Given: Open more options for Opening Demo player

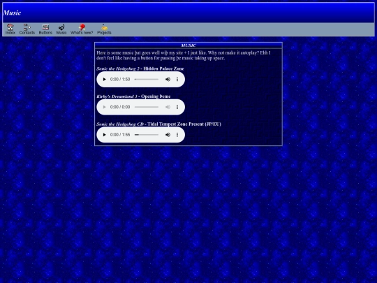Looking at the screenshot, I should (x=177, y=107).
